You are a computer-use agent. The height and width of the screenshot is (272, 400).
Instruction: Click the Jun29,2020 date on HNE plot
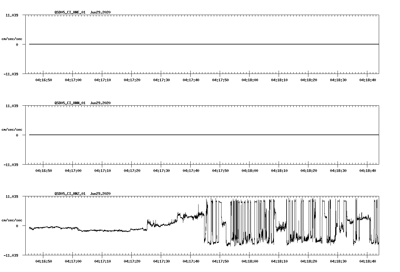click(x=100, y=12)
